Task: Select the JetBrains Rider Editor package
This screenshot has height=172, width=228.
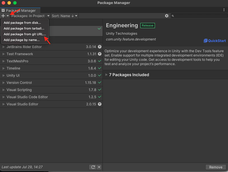Action: [x=51, y=47]
